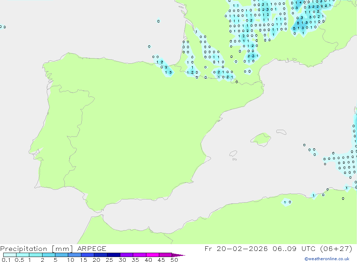The image size is (357, 262).
Task: Pick the 1–2 mm legend color box
Action: (36, 255)
